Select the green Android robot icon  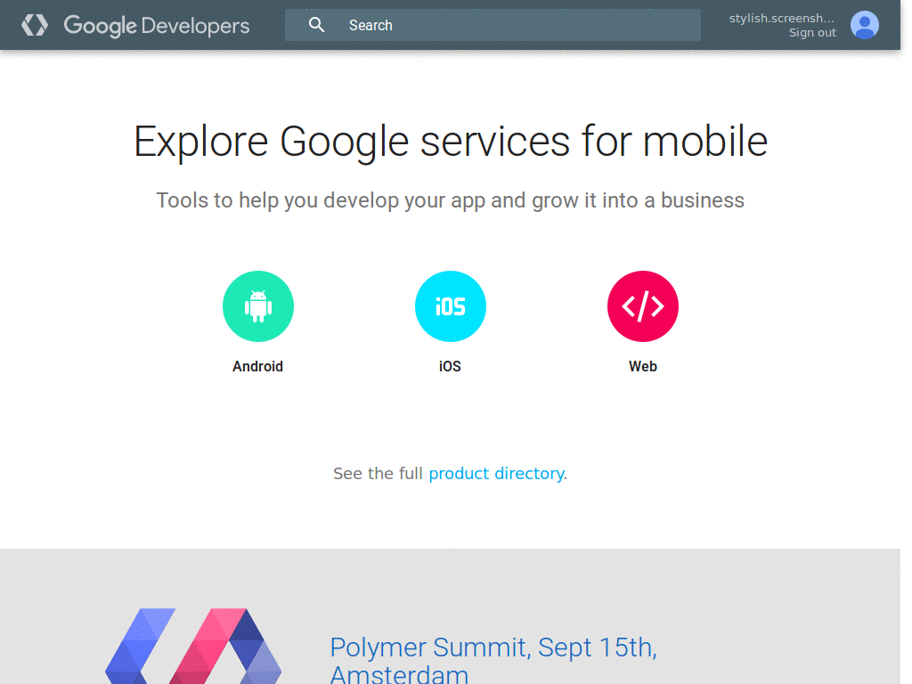(x=258, y=306)
